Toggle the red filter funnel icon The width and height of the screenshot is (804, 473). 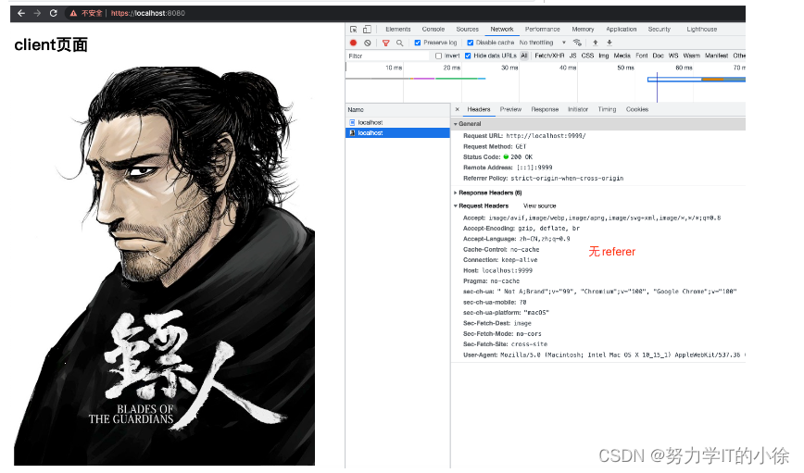point(385,44)
